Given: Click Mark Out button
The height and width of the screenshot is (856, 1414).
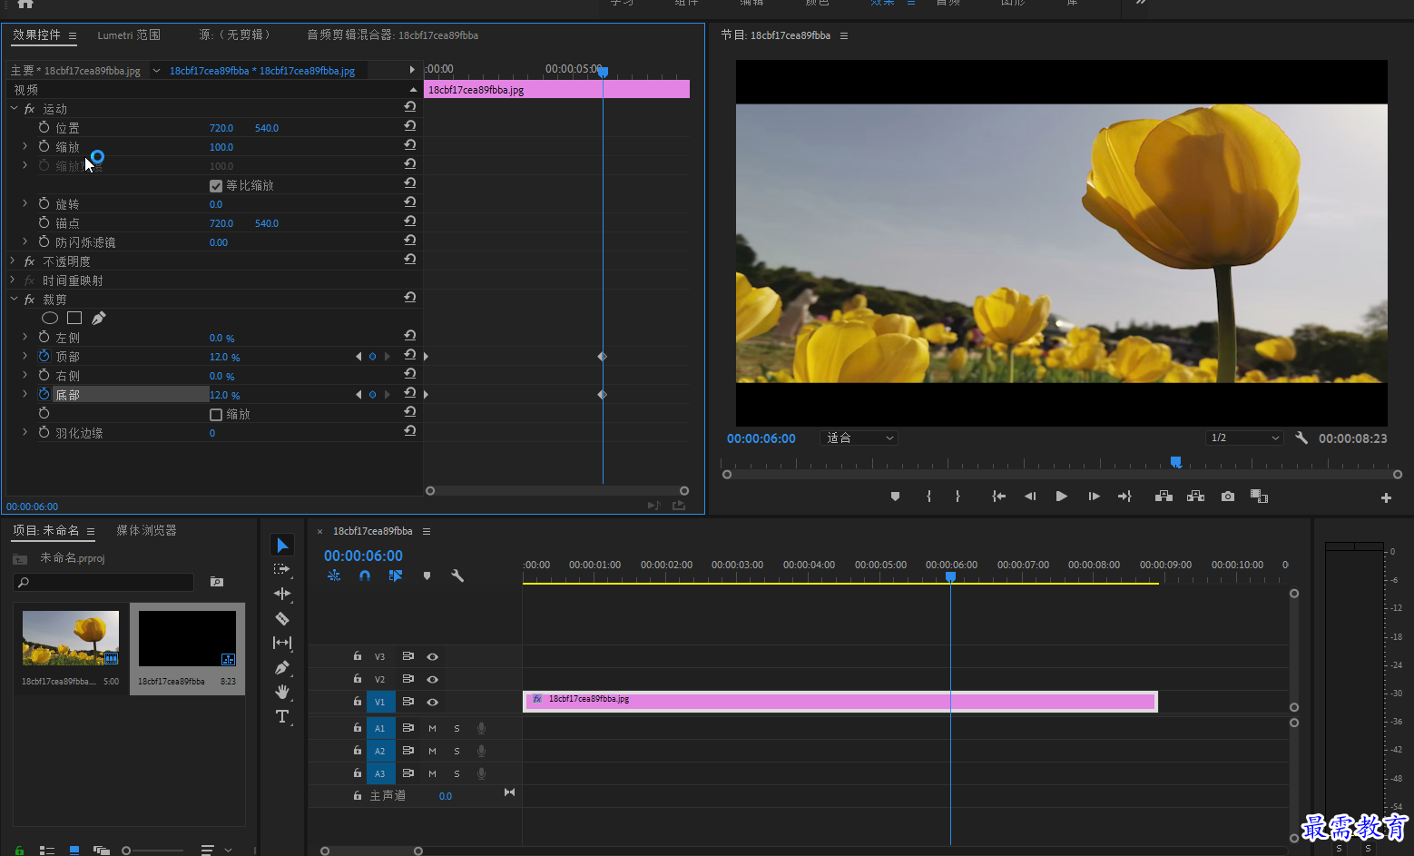Looking at the screenshot, I should coord(957,497).
